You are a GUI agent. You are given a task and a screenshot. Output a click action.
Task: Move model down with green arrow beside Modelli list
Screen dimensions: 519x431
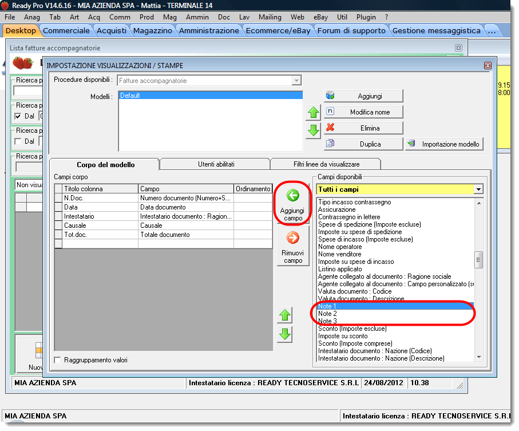pyautogui.click(x=313, y=131)
